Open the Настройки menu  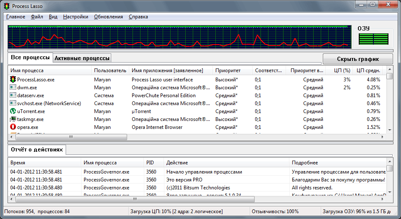click(x=75, y=17)
